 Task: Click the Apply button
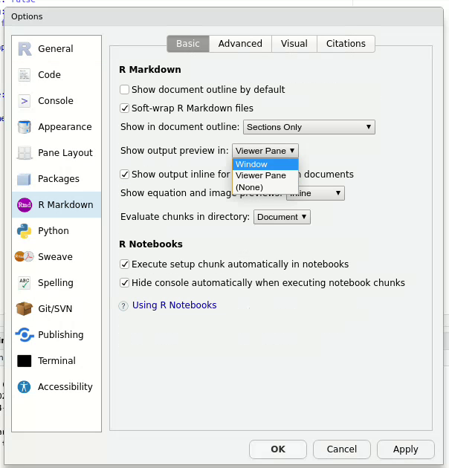[405, 449]
